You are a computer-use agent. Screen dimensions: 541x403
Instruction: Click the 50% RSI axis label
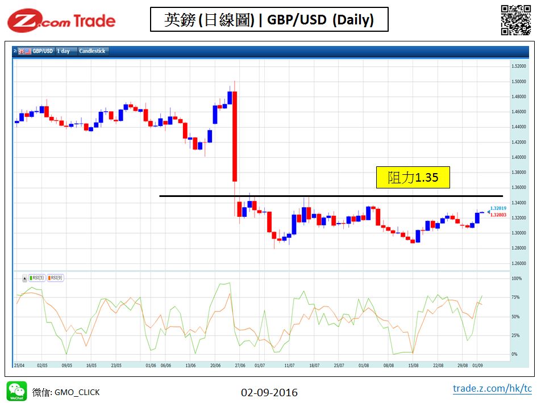515,317
